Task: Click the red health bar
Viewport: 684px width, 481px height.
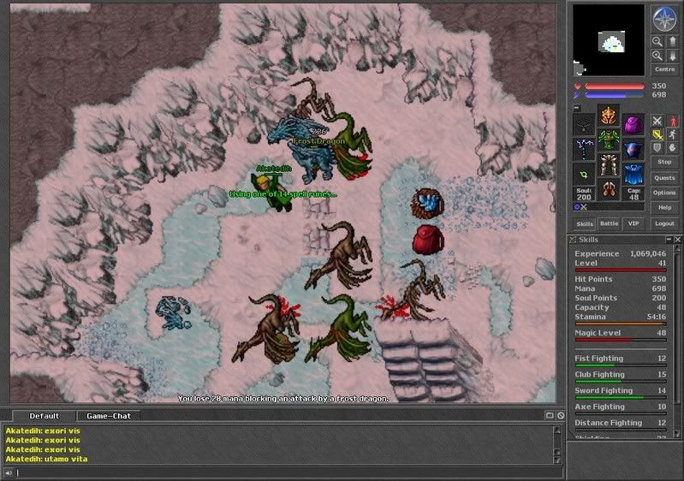Action: tap(615, 86)
